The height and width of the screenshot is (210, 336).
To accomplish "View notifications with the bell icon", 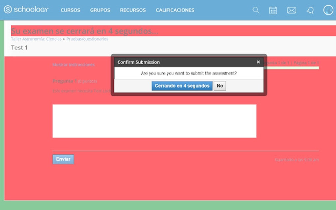I will [310, 10].
